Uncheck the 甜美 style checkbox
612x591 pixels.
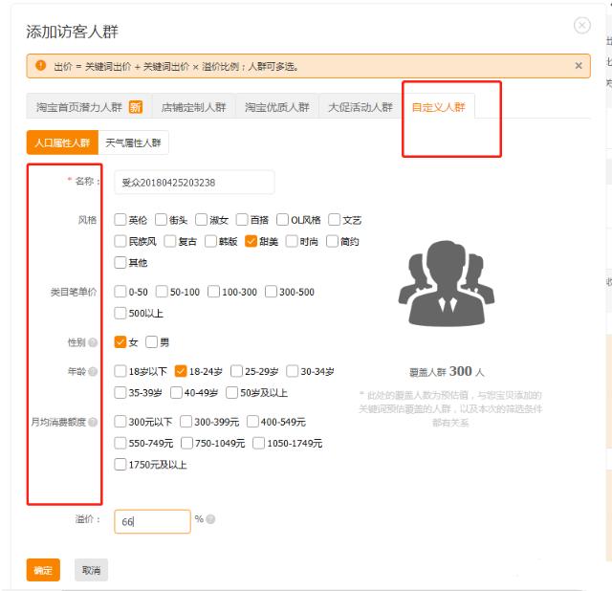pos(251,241)
